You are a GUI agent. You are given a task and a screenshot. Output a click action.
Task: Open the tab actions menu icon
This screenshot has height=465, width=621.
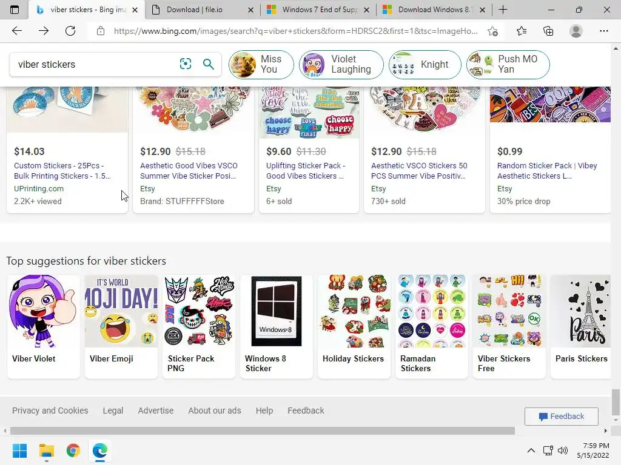15,10
